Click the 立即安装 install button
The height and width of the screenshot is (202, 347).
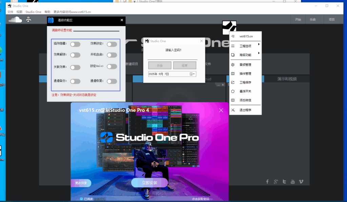tap(149, 182)
